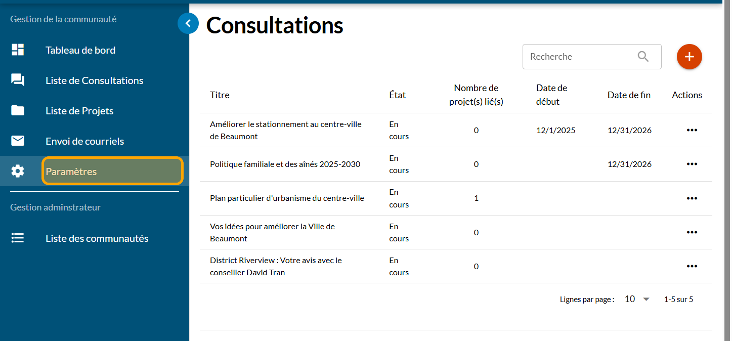Click the Titre column header

tap(220, 95)
